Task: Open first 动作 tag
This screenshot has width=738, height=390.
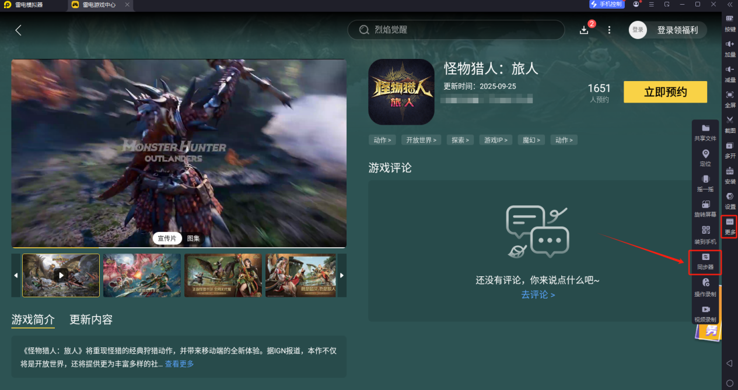Action: (382, 140)
